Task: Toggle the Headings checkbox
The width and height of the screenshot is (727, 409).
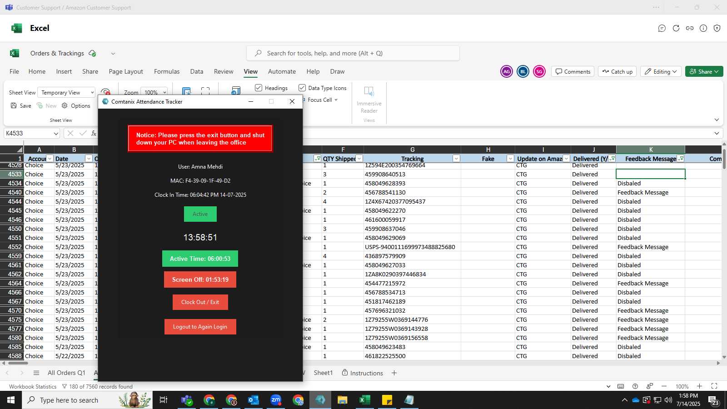Action: 259,88
